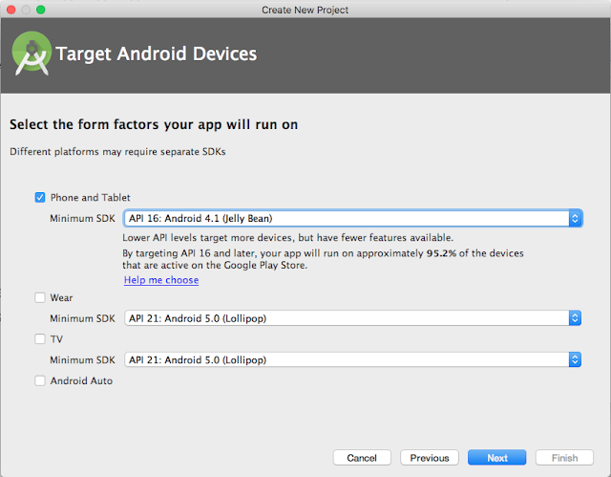The height and width of the screenshot is (477, 611).
Task: Enable the TV form factor checkbox
Action: [40, 339]
